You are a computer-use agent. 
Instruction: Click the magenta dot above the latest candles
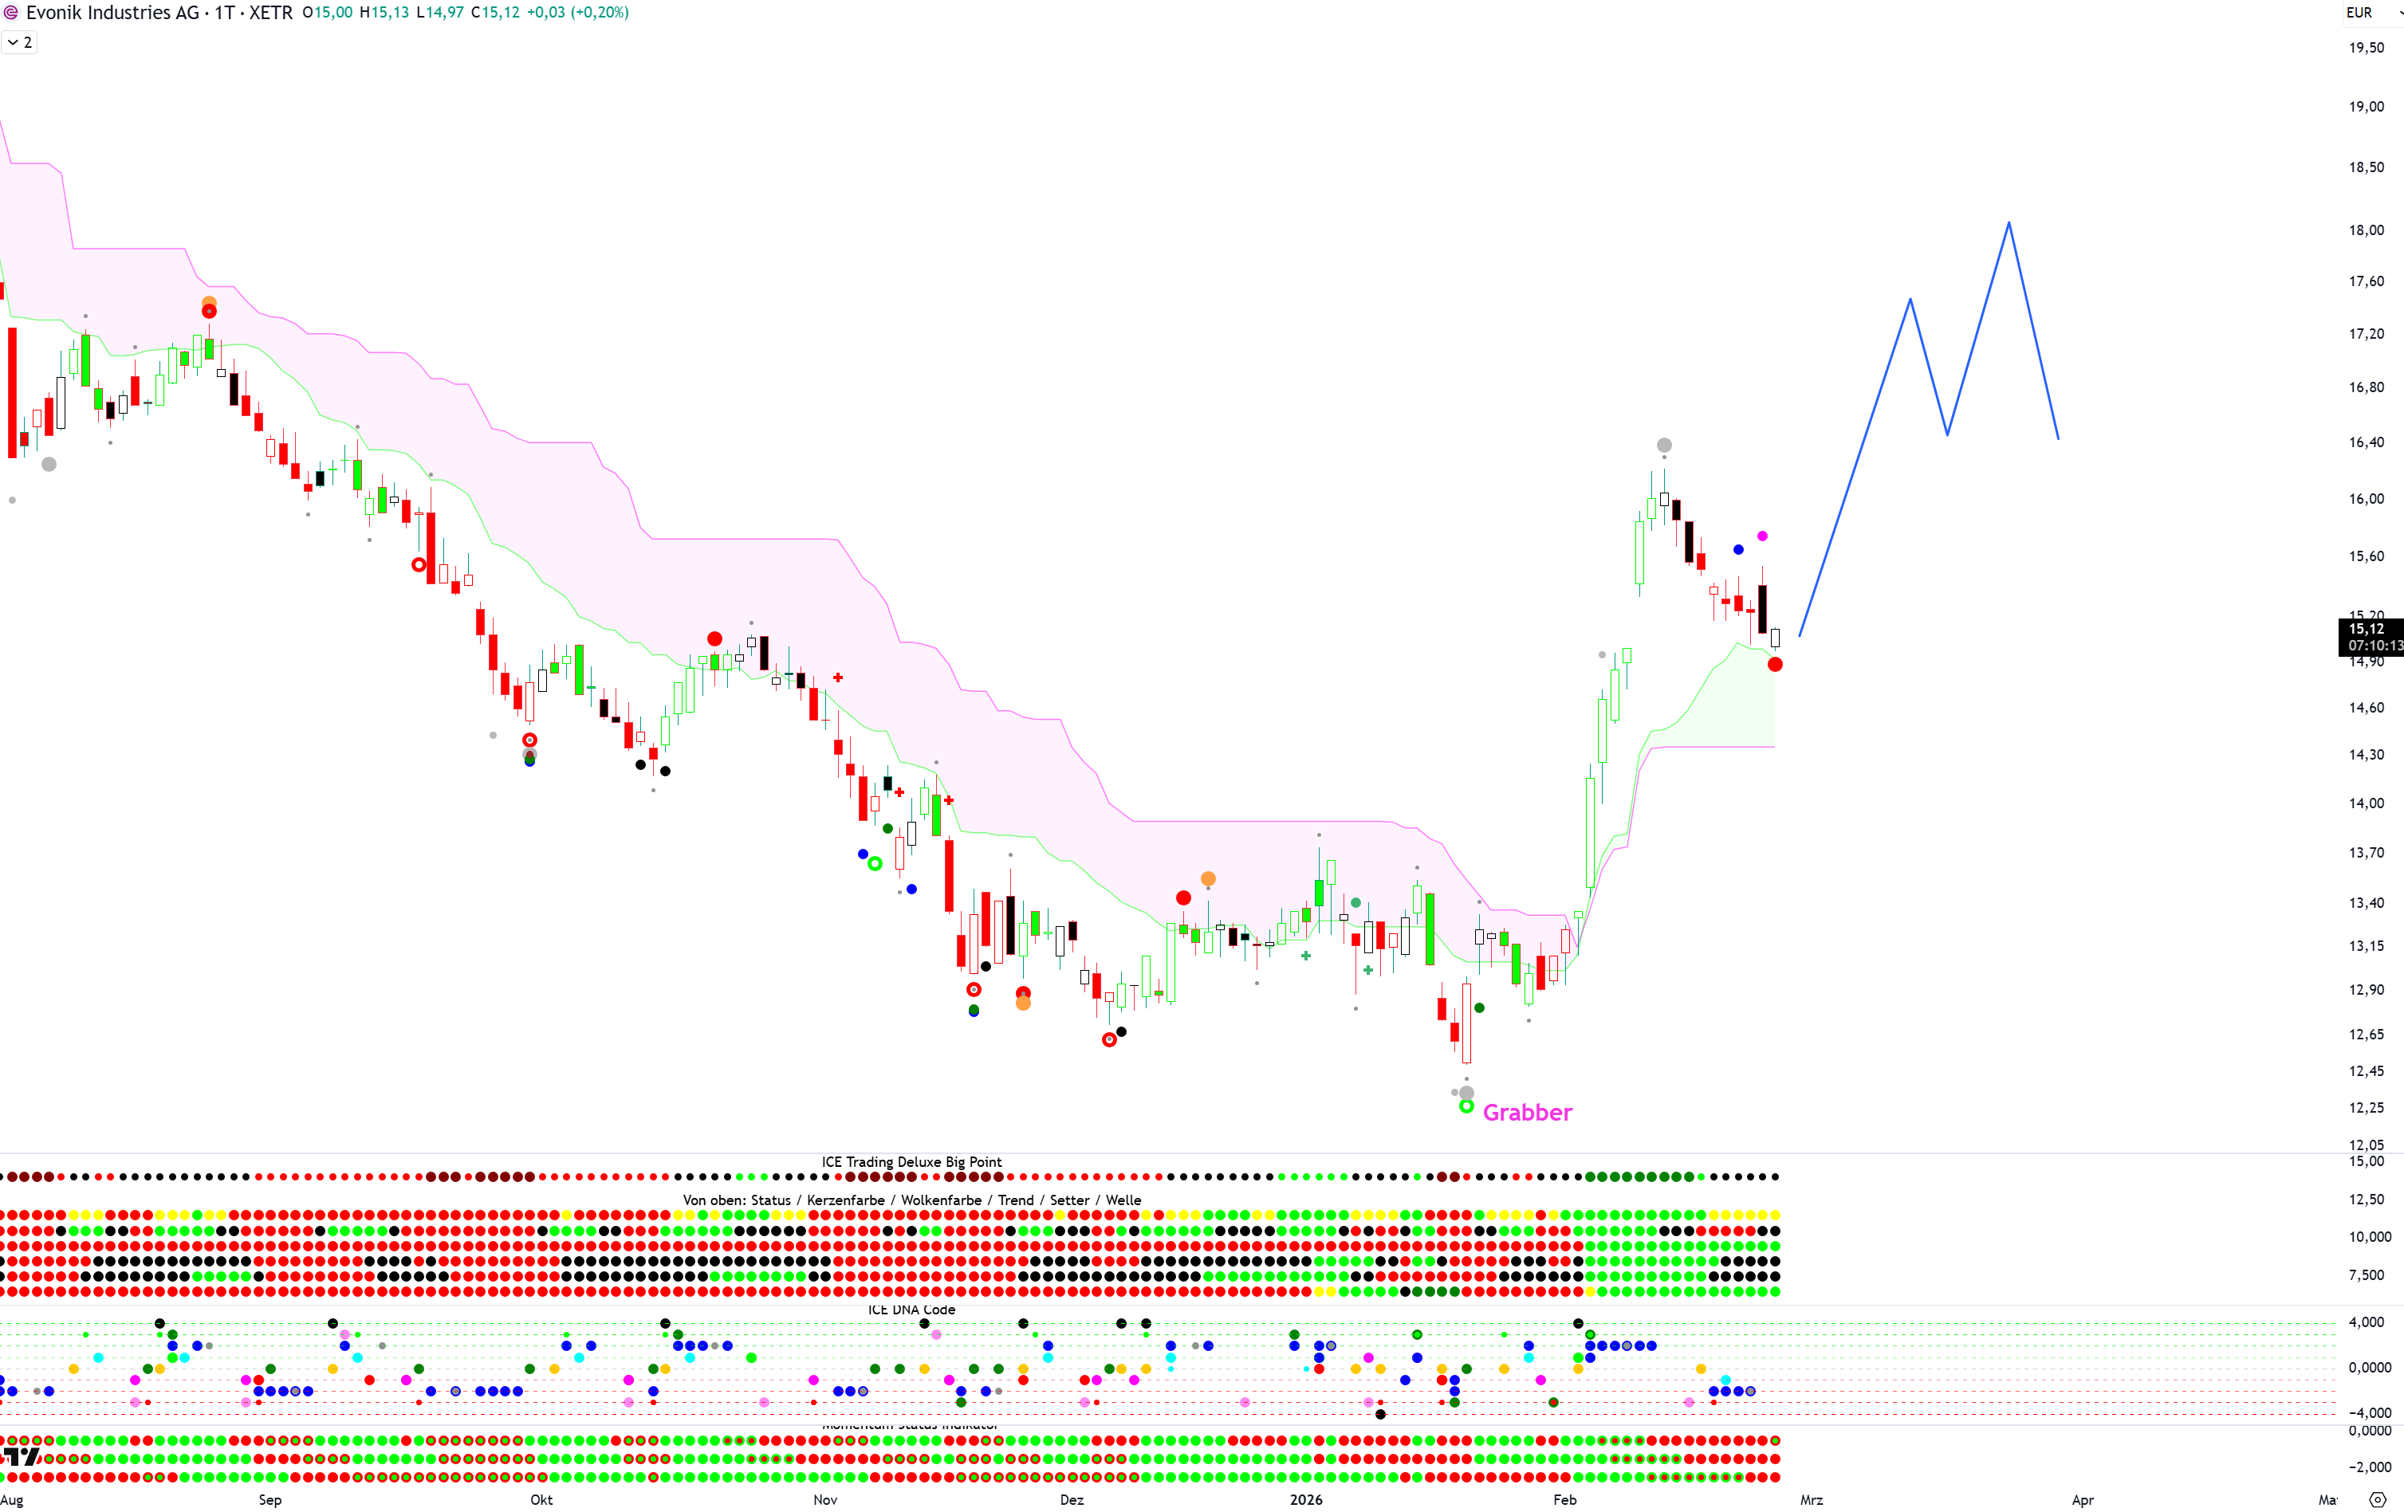(x=1762, y=536)
